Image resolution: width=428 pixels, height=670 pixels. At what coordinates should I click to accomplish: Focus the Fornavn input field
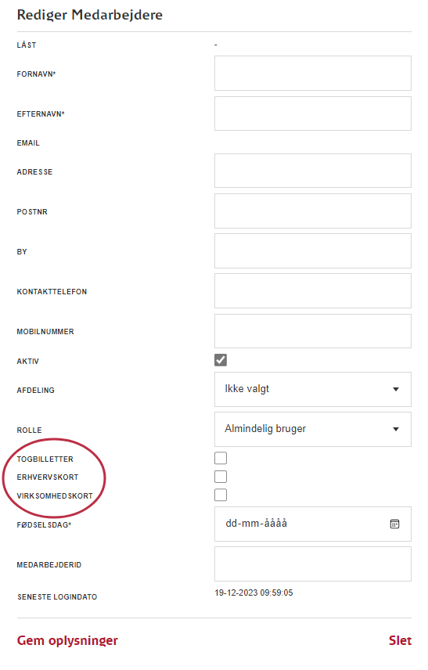[x=313, y=73]
